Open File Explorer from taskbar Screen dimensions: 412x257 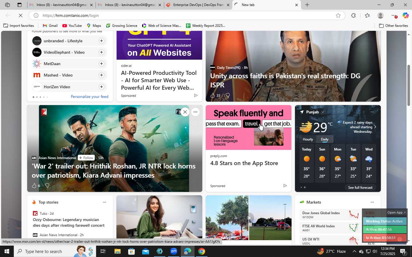[118, 251]
